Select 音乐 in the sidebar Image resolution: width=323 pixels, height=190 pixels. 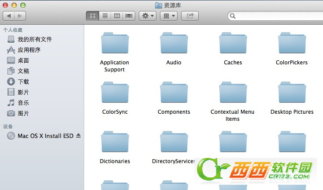click(x=23, y=103)
